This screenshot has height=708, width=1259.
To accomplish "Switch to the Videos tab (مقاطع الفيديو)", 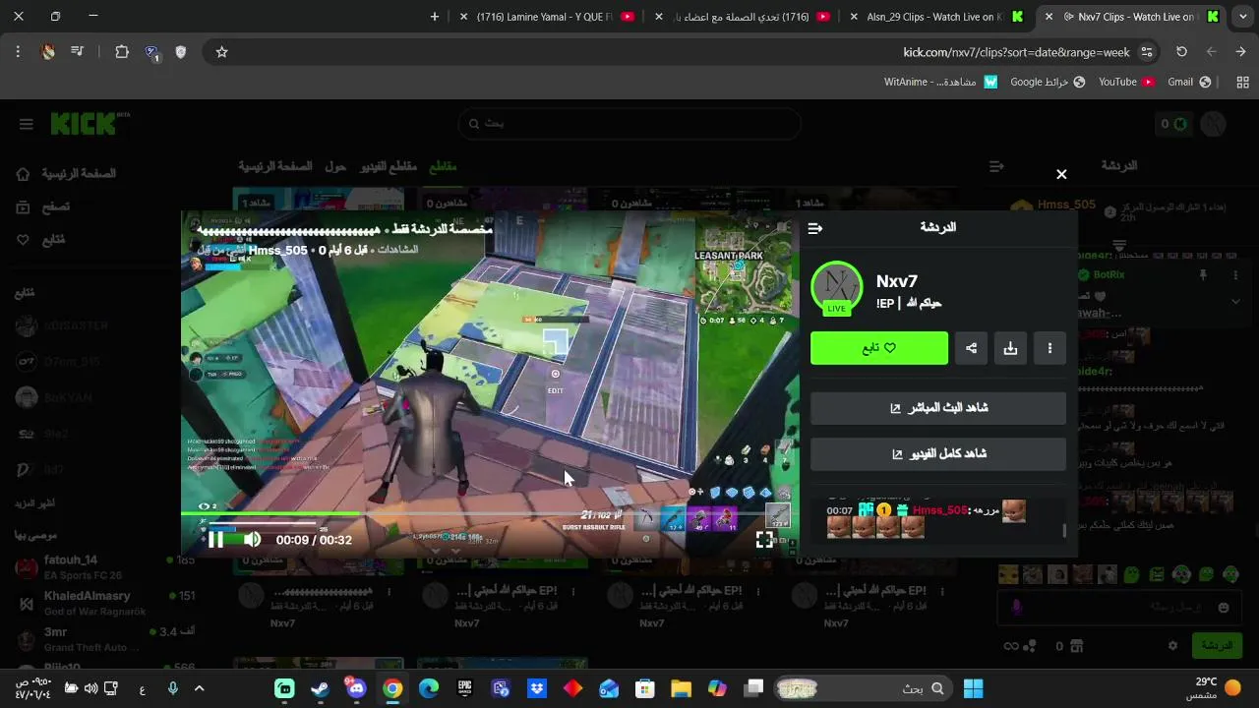I will pos(389,167).
